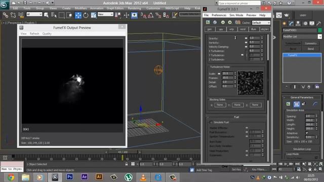This screenshot has height=182, width=324.
Task: Click the Set Key button
Action: [x=236, y=169]
